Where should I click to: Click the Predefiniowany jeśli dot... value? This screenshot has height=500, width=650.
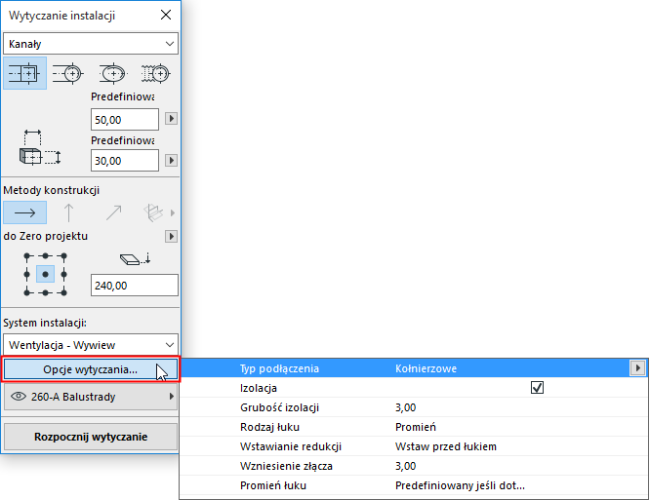click(x=460, y=485)
